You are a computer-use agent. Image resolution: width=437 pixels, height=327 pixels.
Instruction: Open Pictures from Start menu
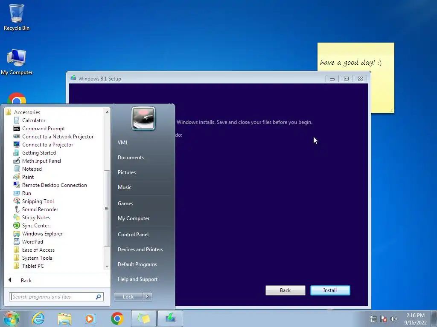coord(127,172)
